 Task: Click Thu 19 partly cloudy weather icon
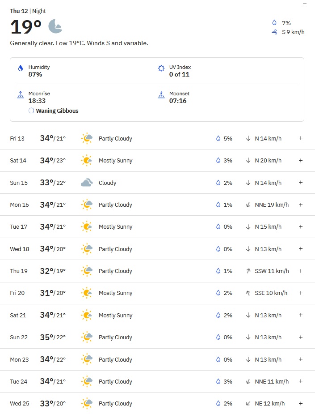pos(87,271)
